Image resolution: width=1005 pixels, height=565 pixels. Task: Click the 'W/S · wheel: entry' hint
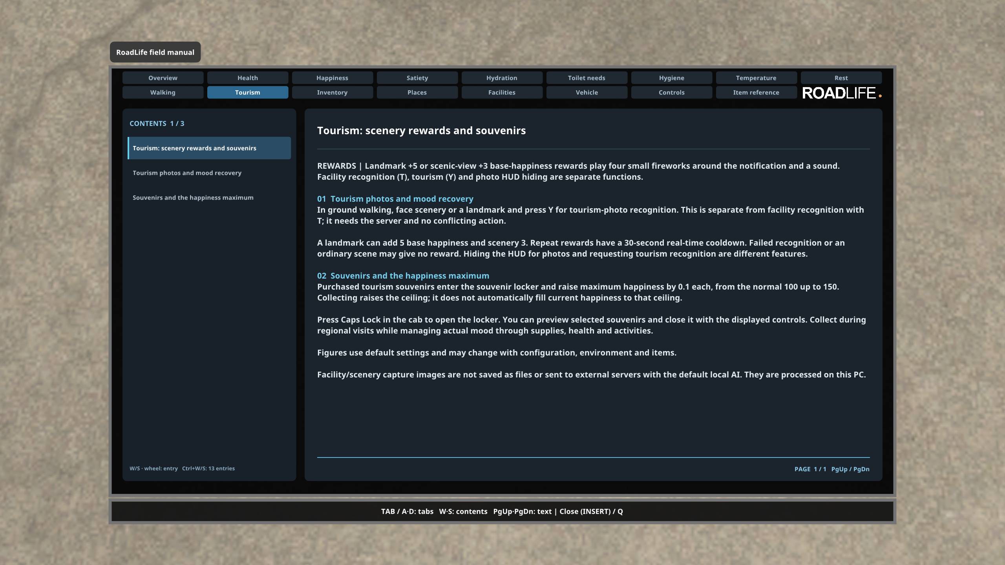pyautogui.click(x=153, y=468)
